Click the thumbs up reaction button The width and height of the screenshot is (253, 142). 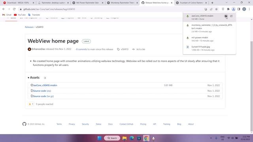pyautogui.click(x=31, y=104)
